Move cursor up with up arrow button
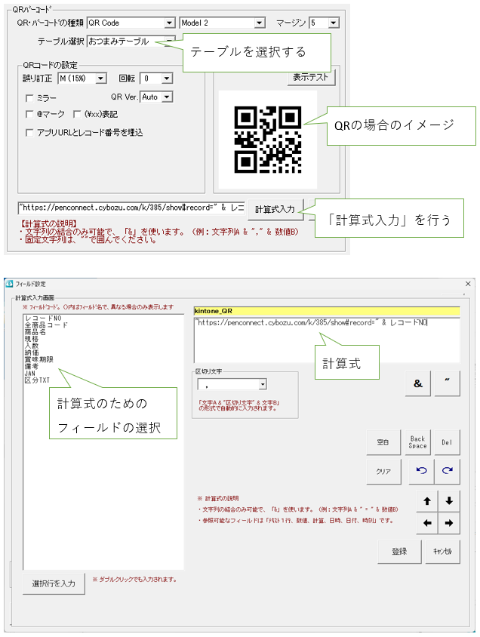This screenshot has height=637, width=480. click(427, 501)
